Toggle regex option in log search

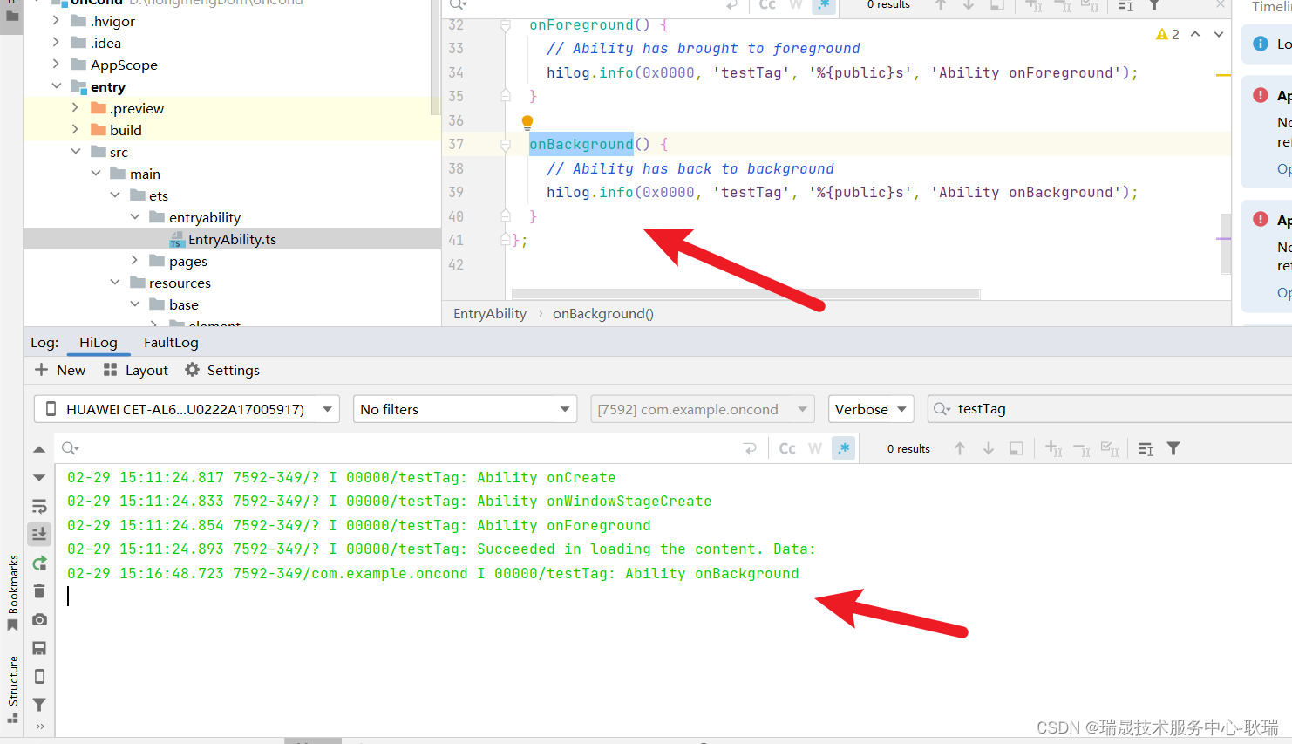point(843,448)
